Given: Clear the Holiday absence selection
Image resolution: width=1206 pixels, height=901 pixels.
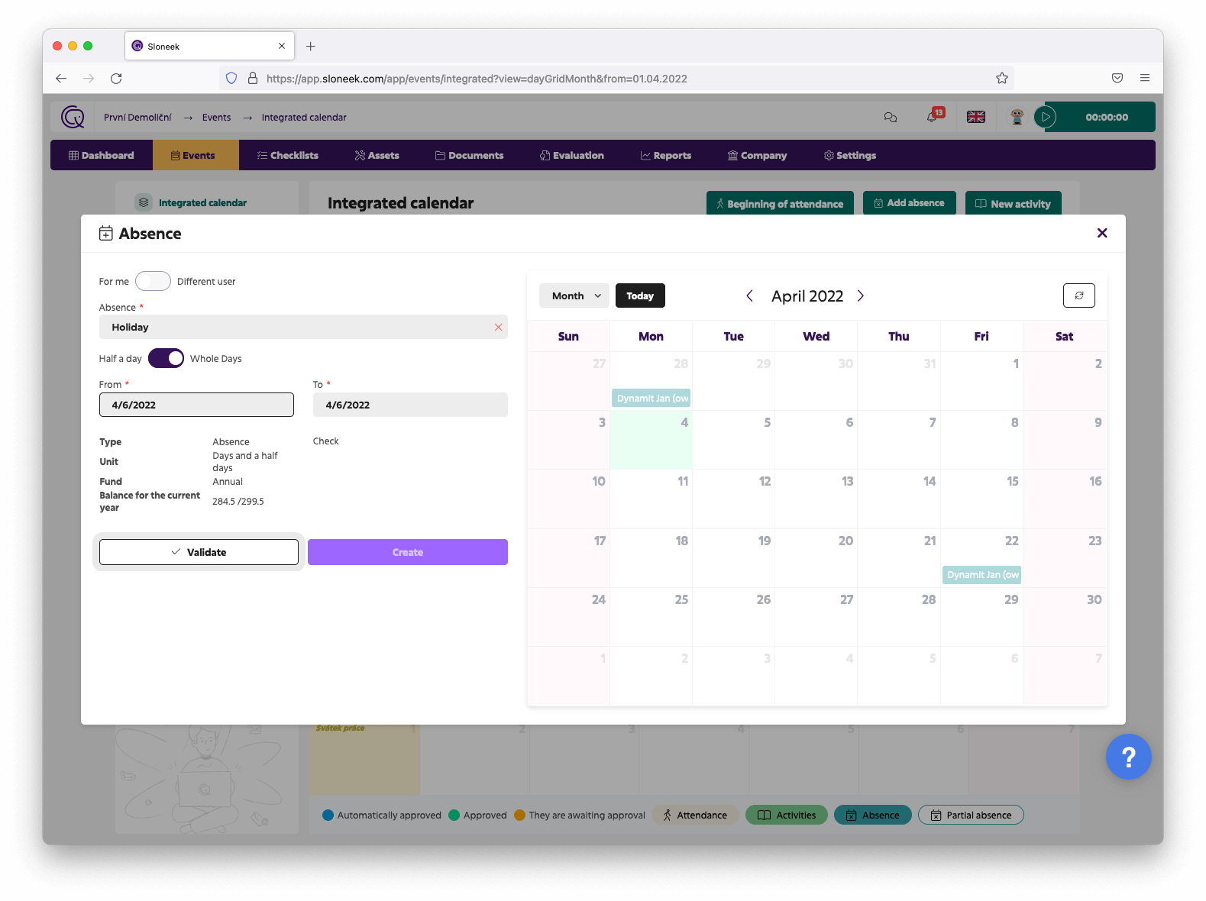Looking at the screenshot, I should pos(498,327).
